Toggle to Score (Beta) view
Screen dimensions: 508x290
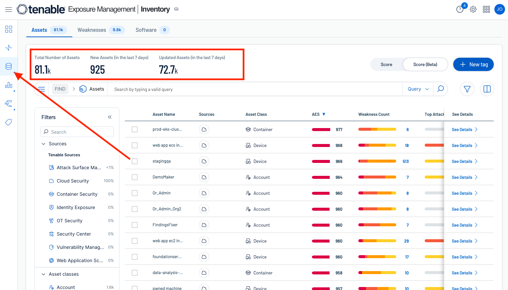[x=425, y=64]
